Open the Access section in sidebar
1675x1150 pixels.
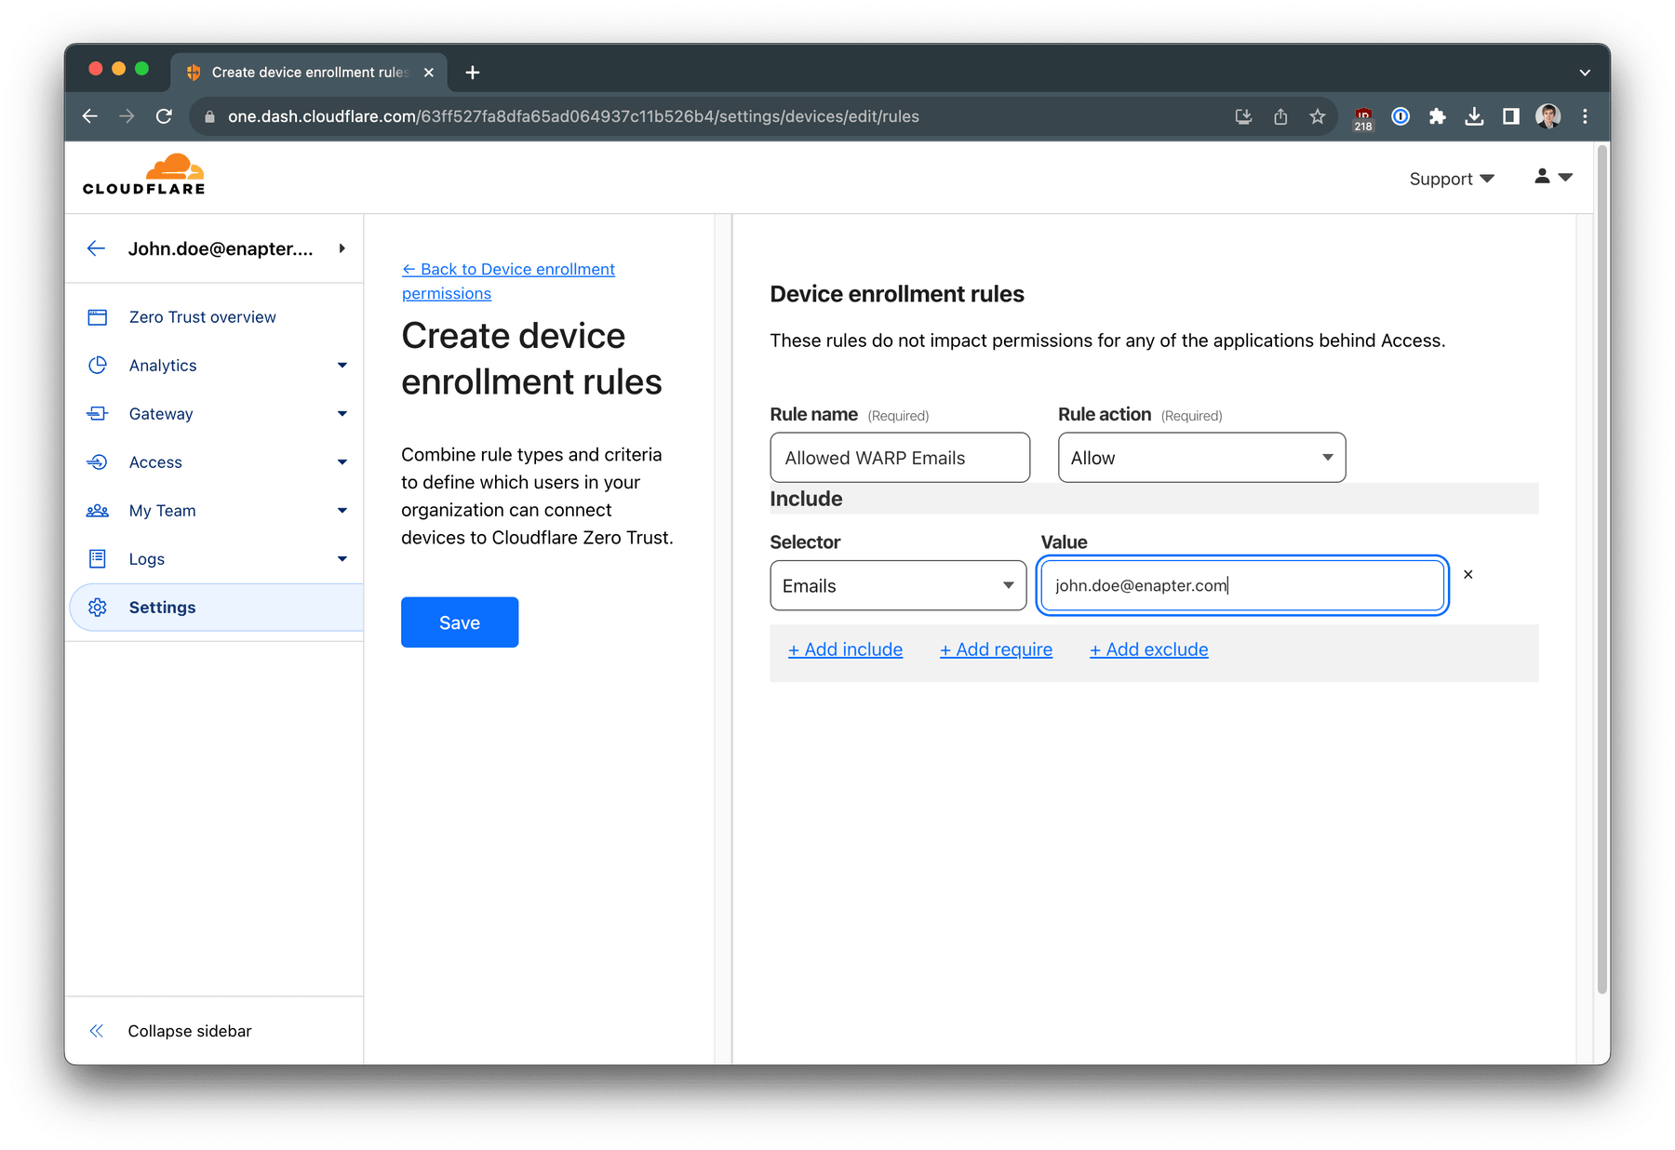154,461
